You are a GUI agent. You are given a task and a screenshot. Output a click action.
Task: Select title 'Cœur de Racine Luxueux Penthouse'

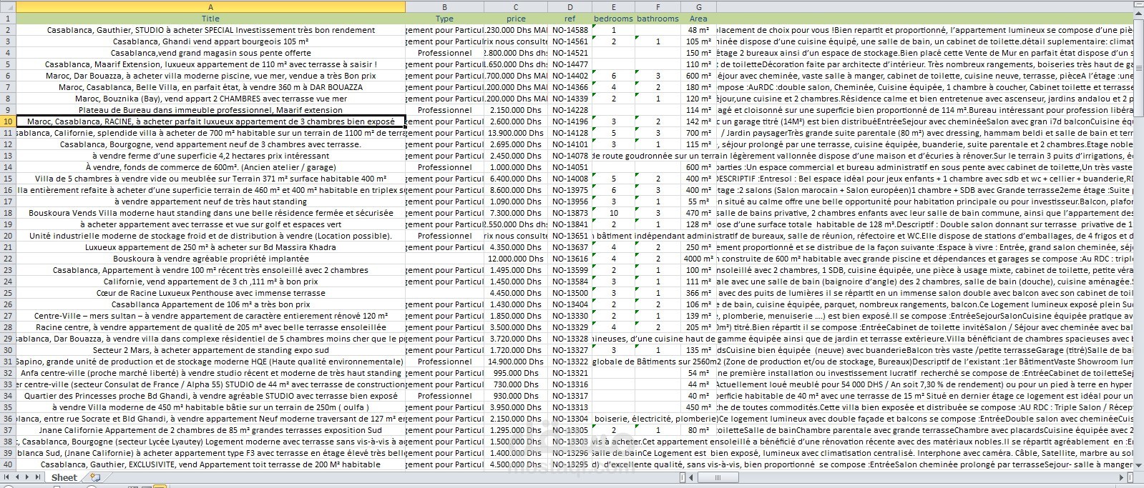click(x=210, y=293)
